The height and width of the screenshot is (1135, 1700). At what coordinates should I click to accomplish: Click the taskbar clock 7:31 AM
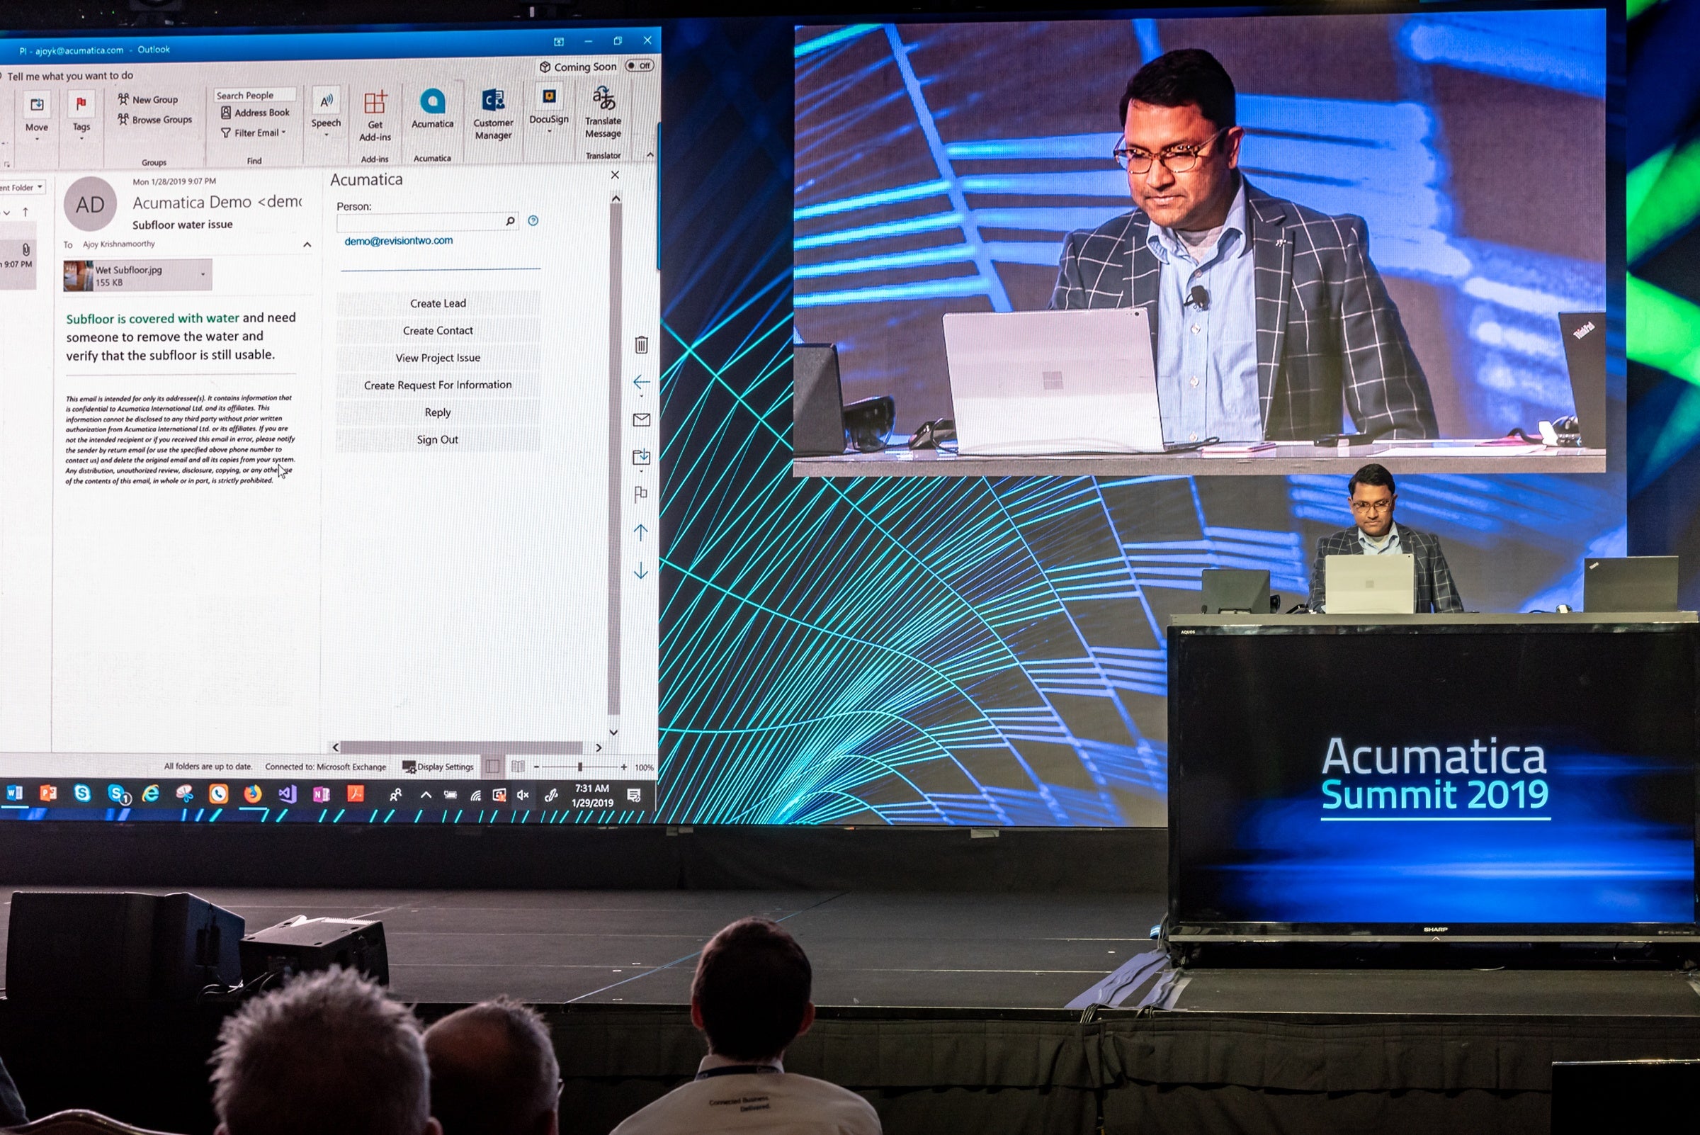(592, 795)
